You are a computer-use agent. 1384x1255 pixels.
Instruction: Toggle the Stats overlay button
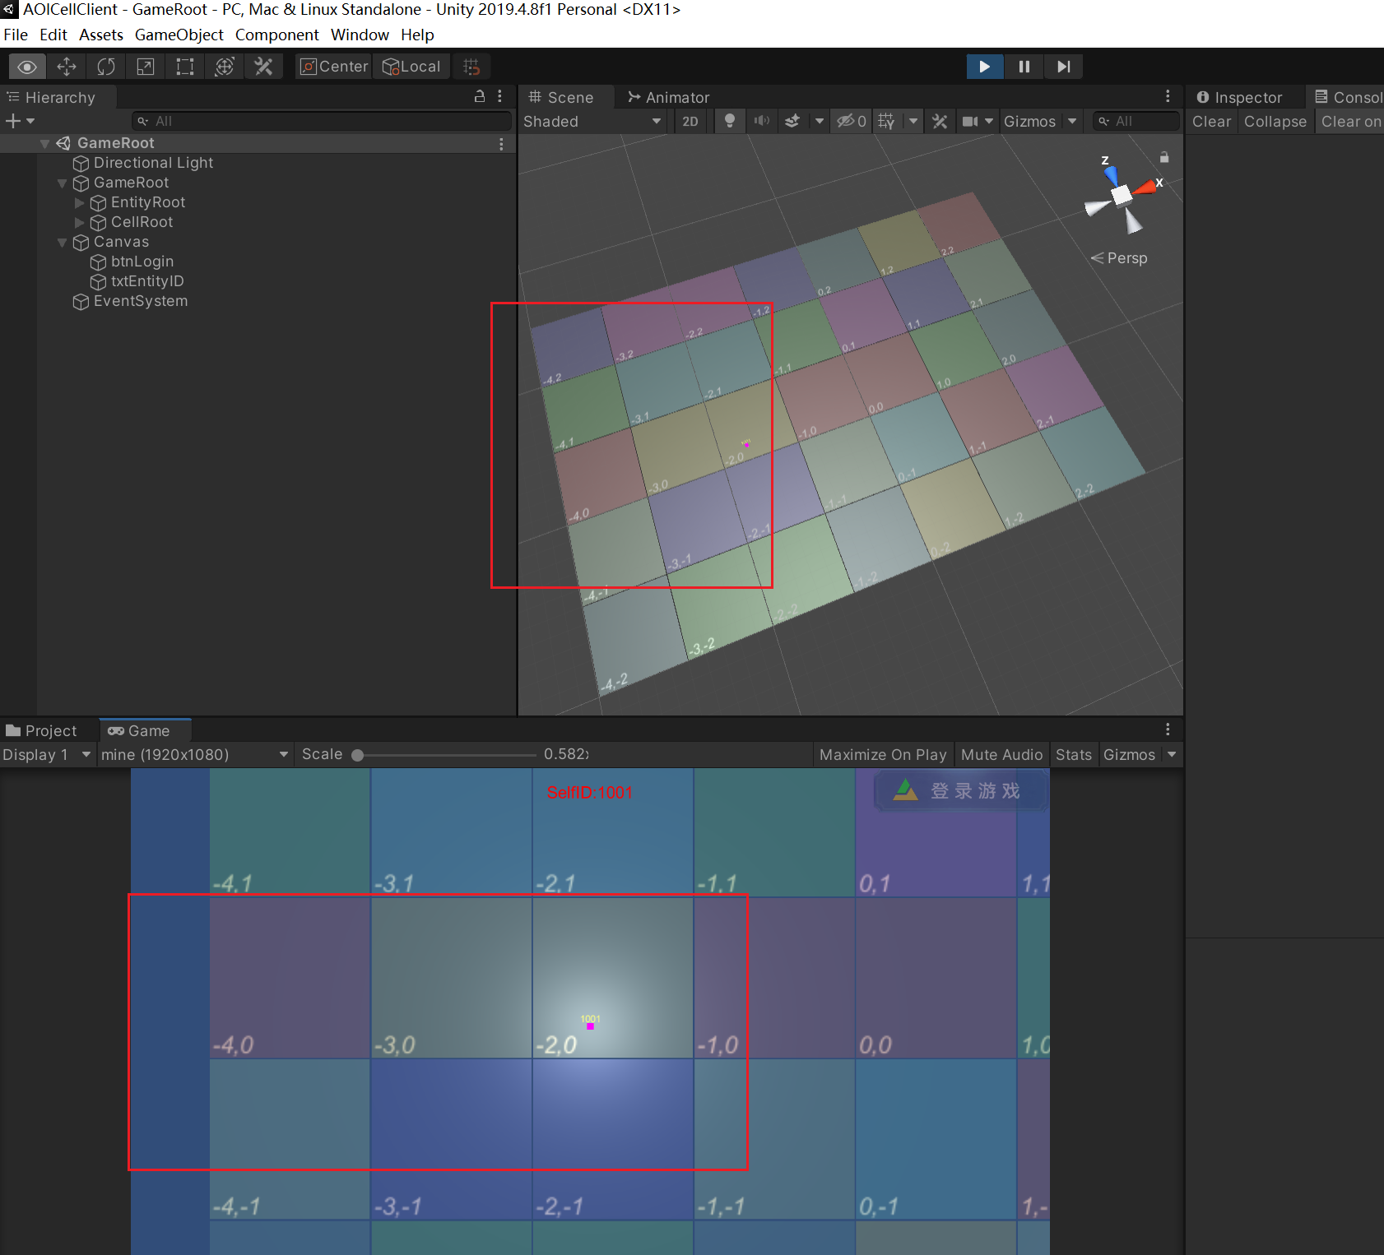pos(1074,754)
